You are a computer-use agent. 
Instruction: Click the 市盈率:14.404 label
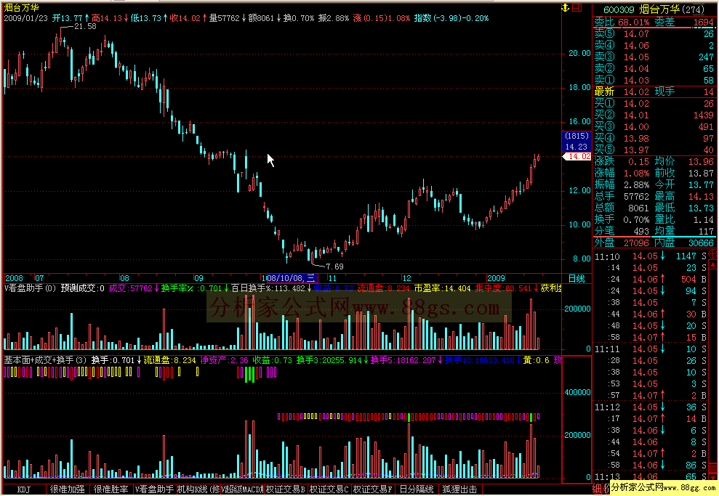443,288
